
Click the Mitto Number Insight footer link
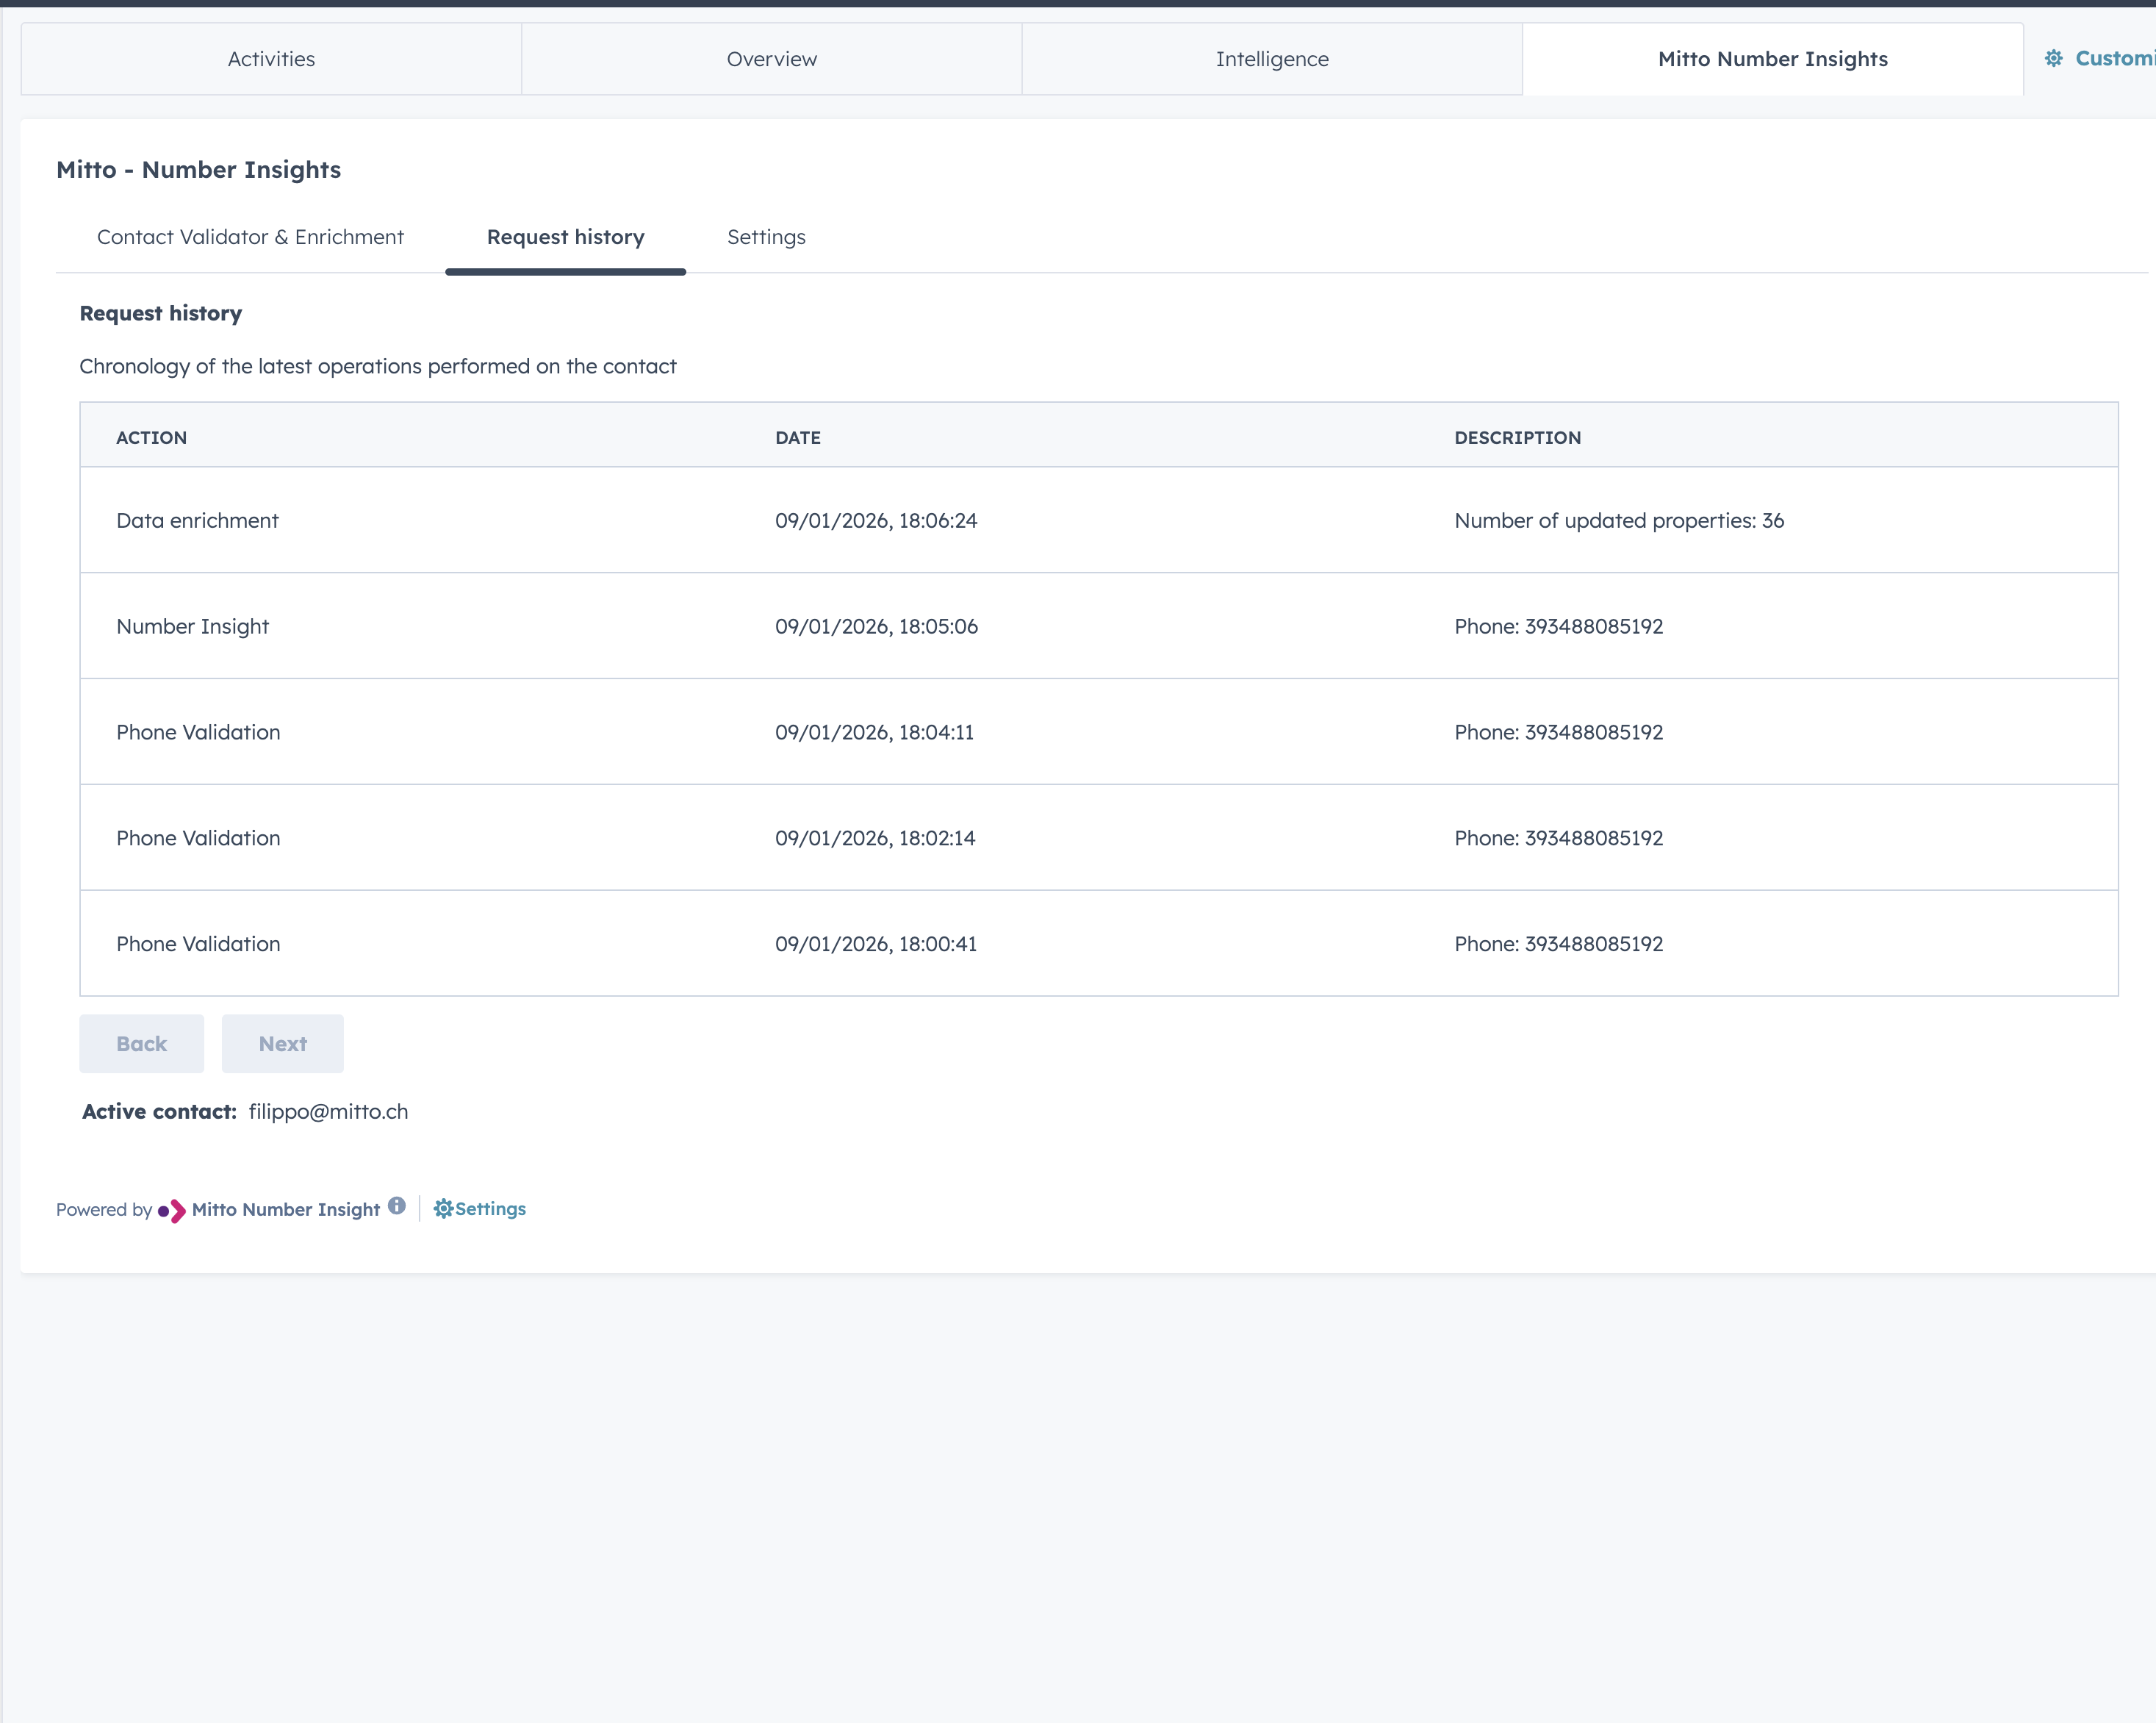click(285, 1210)
